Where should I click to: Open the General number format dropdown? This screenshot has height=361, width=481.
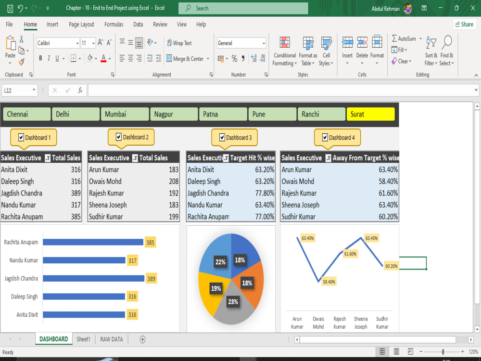pyautogui.click(x=264, y=43)
